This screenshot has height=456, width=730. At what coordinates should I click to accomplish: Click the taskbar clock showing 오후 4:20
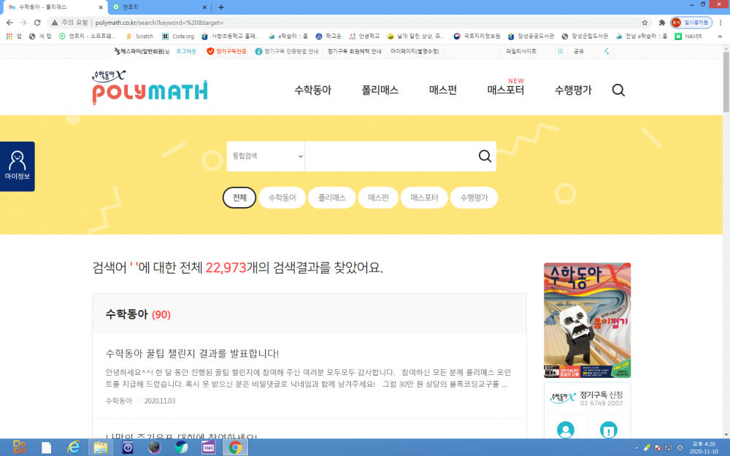point(704,448)
